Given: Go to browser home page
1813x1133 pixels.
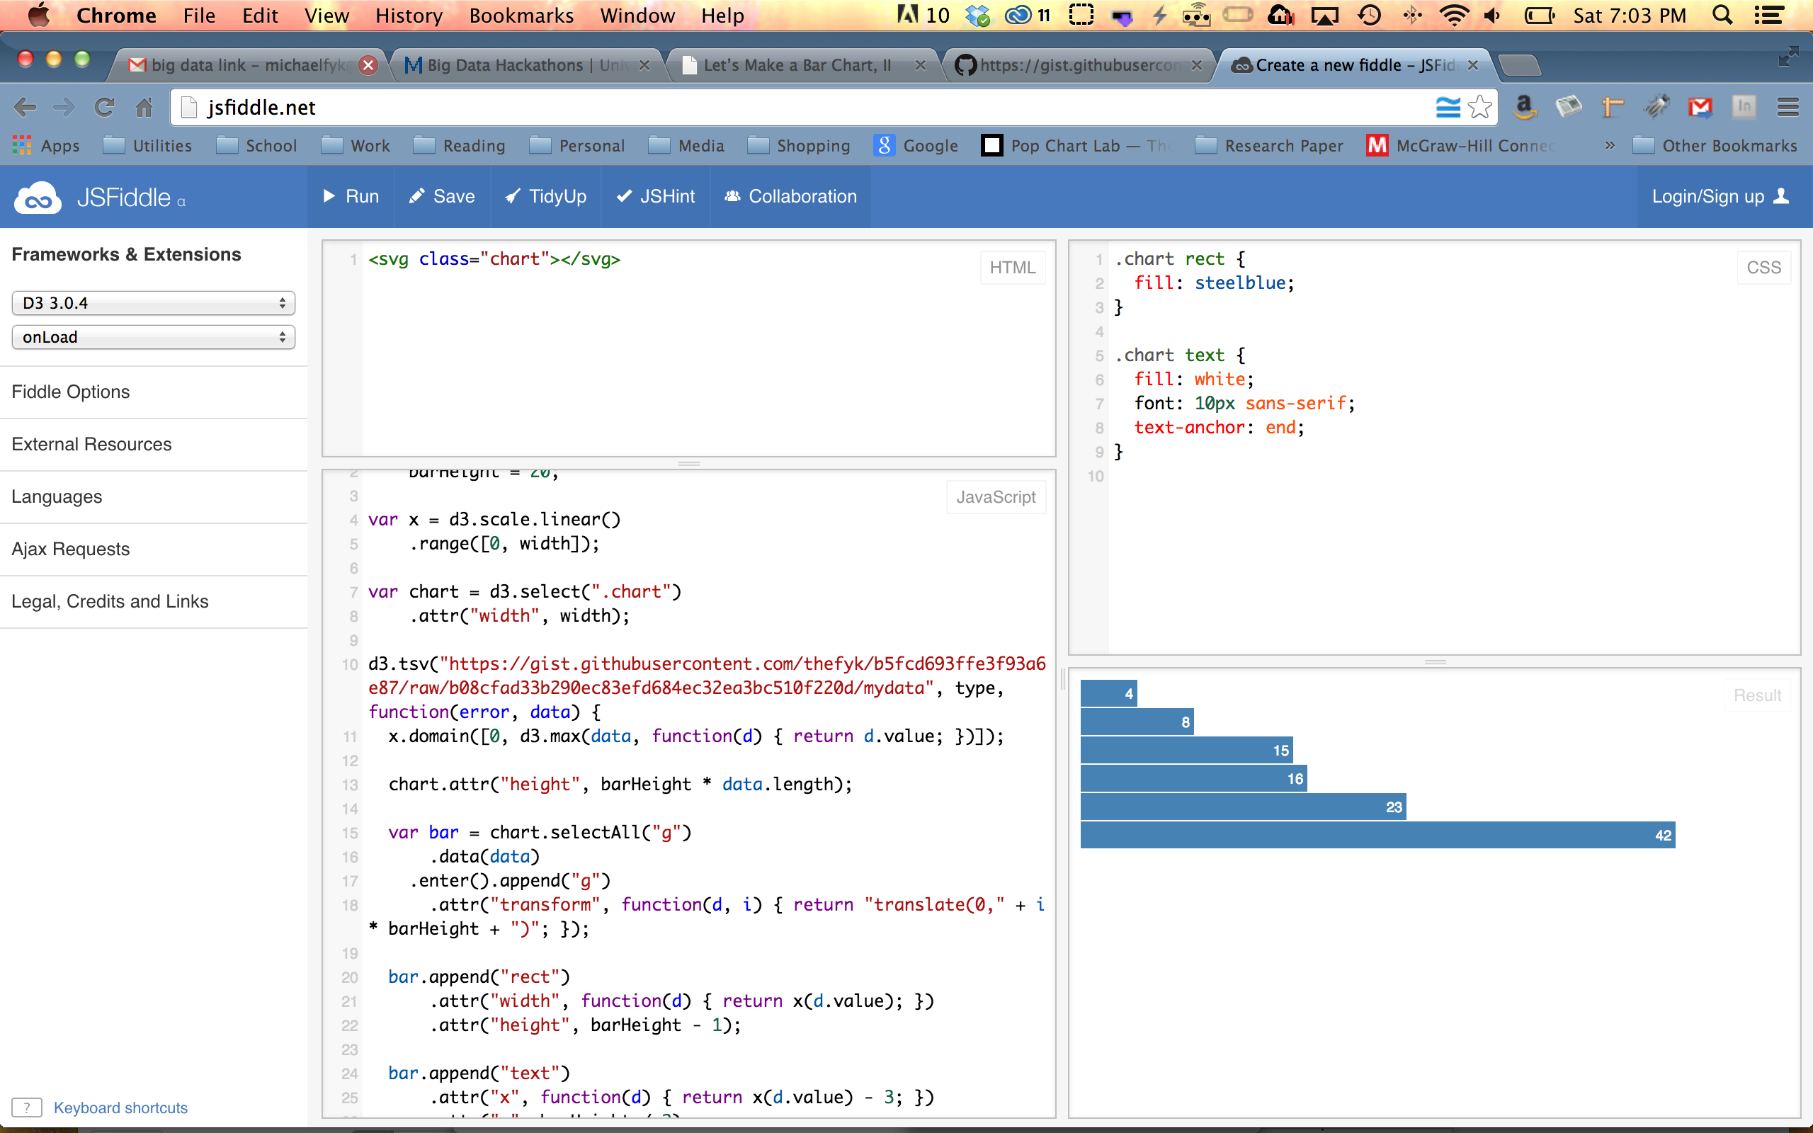Looking at the screenshot, I should click(x=144, y=108).
